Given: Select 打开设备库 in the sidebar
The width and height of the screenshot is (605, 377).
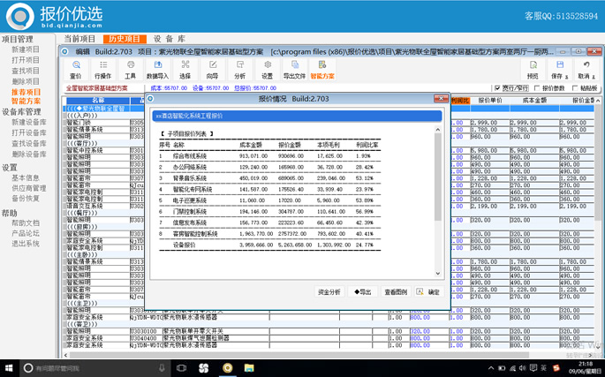Looking at the screenshot, I should [x=29, y=132].
